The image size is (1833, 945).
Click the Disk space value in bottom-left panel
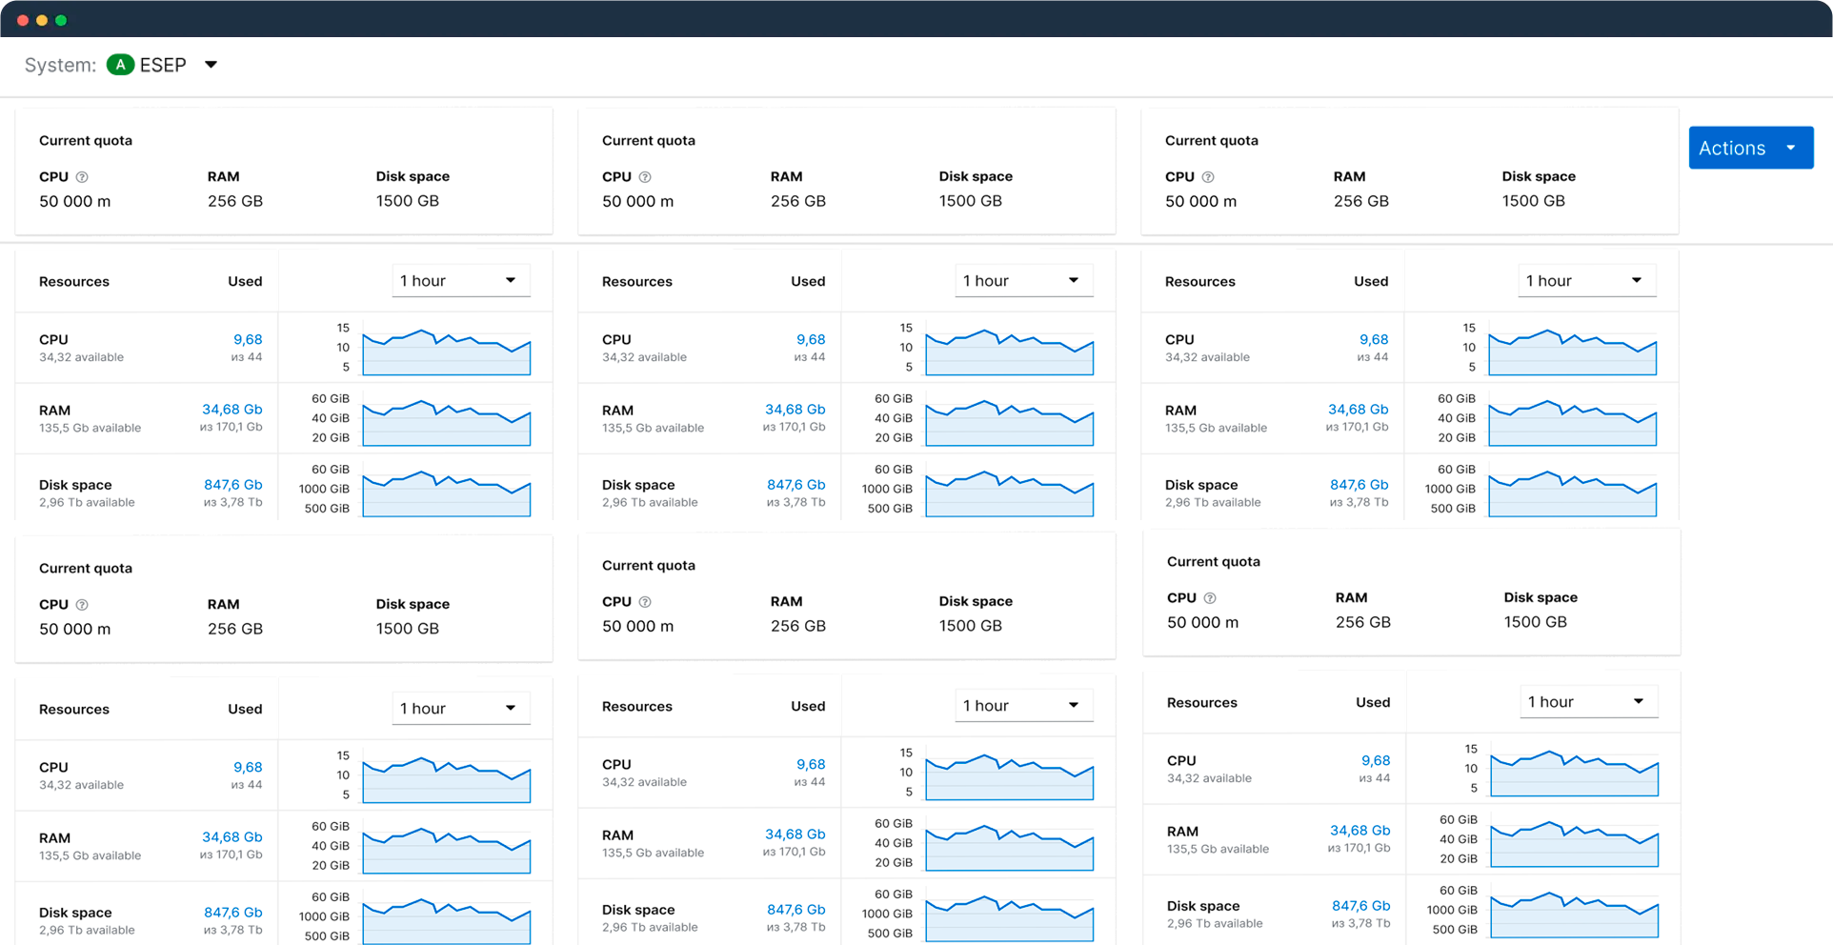[232, 912]
